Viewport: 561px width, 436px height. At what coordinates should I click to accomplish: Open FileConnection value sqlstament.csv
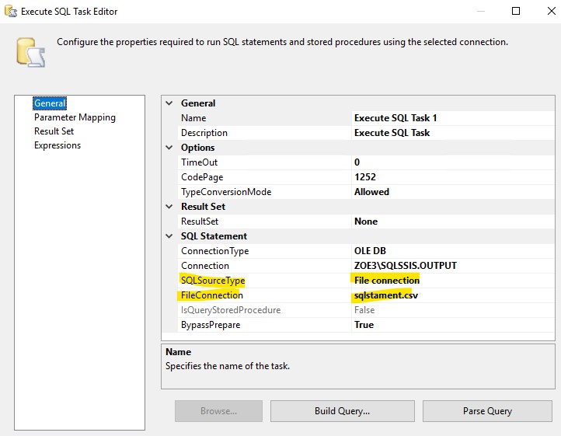coord(453,295)
